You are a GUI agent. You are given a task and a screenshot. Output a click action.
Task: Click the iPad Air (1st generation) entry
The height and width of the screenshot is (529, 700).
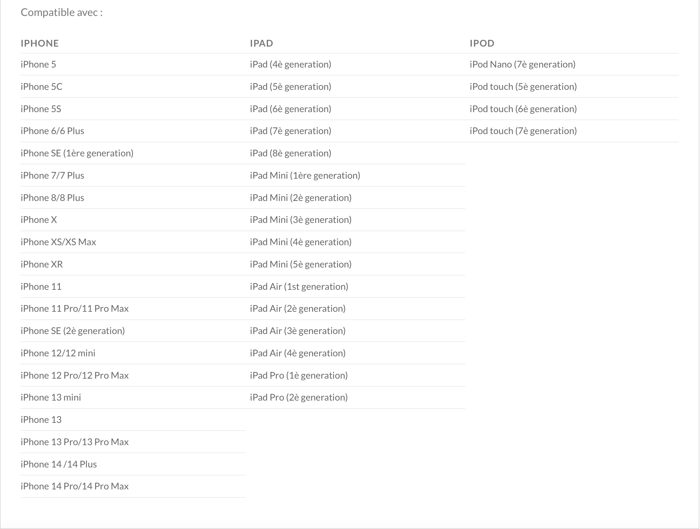tap(299, 286)
